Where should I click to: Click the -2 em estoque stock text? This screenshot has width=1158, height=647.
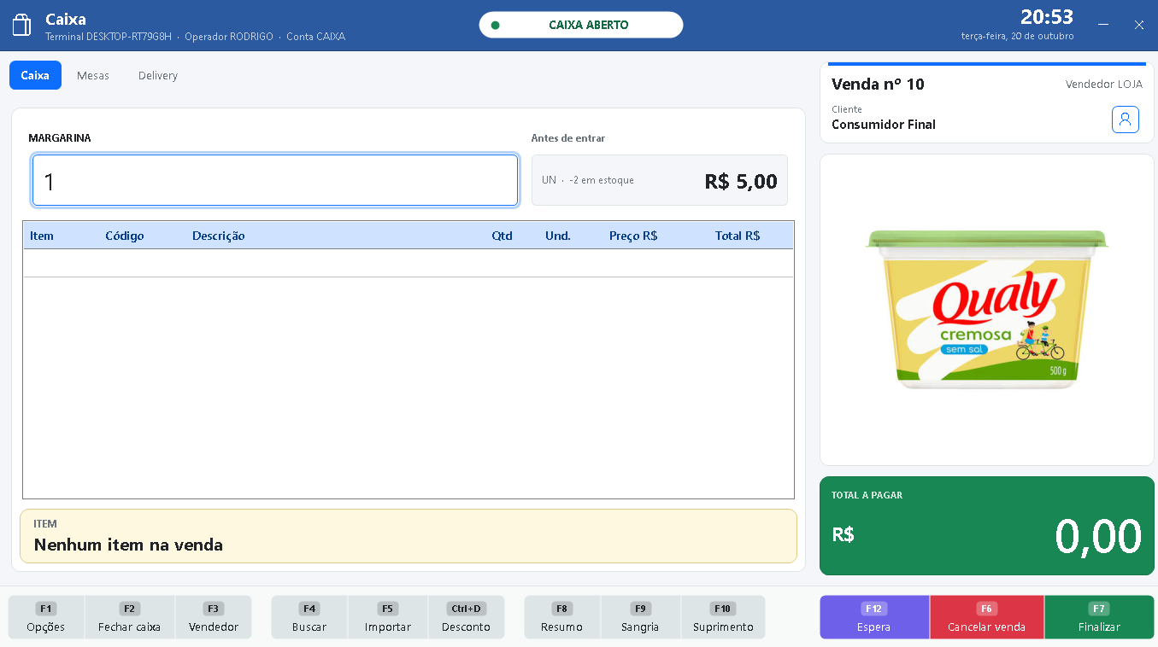[602, 180]
